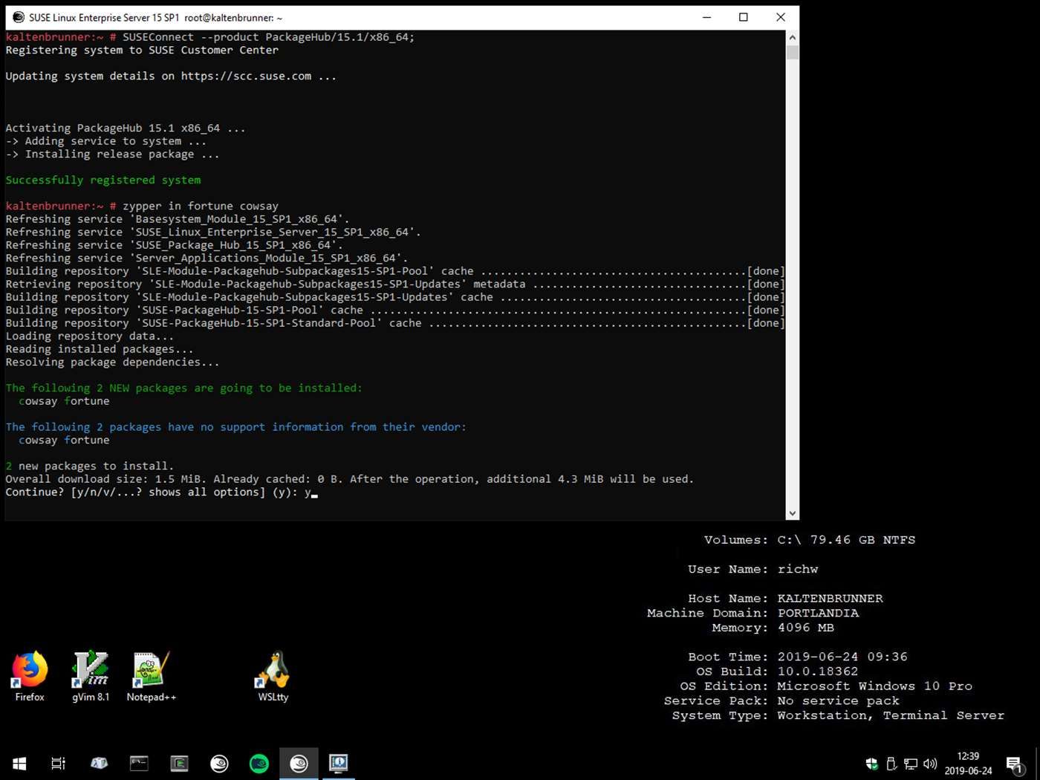Open Task View in the taskbar

[58, 763]
